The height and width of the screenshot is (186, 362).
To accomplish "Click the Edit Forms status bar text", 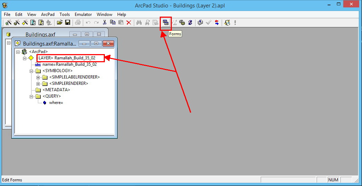I will coord(12,180).
